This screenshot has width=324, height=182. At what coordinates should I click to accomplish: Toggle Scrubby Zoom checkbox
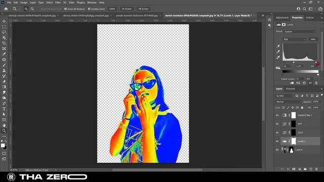coord(89,9)
